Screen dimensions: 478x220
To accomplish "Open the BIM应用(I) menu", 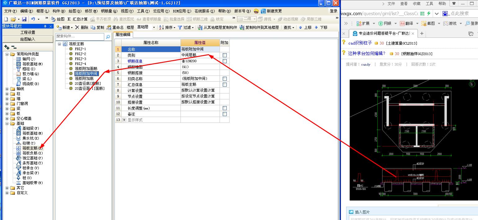I will click(182, 11).
